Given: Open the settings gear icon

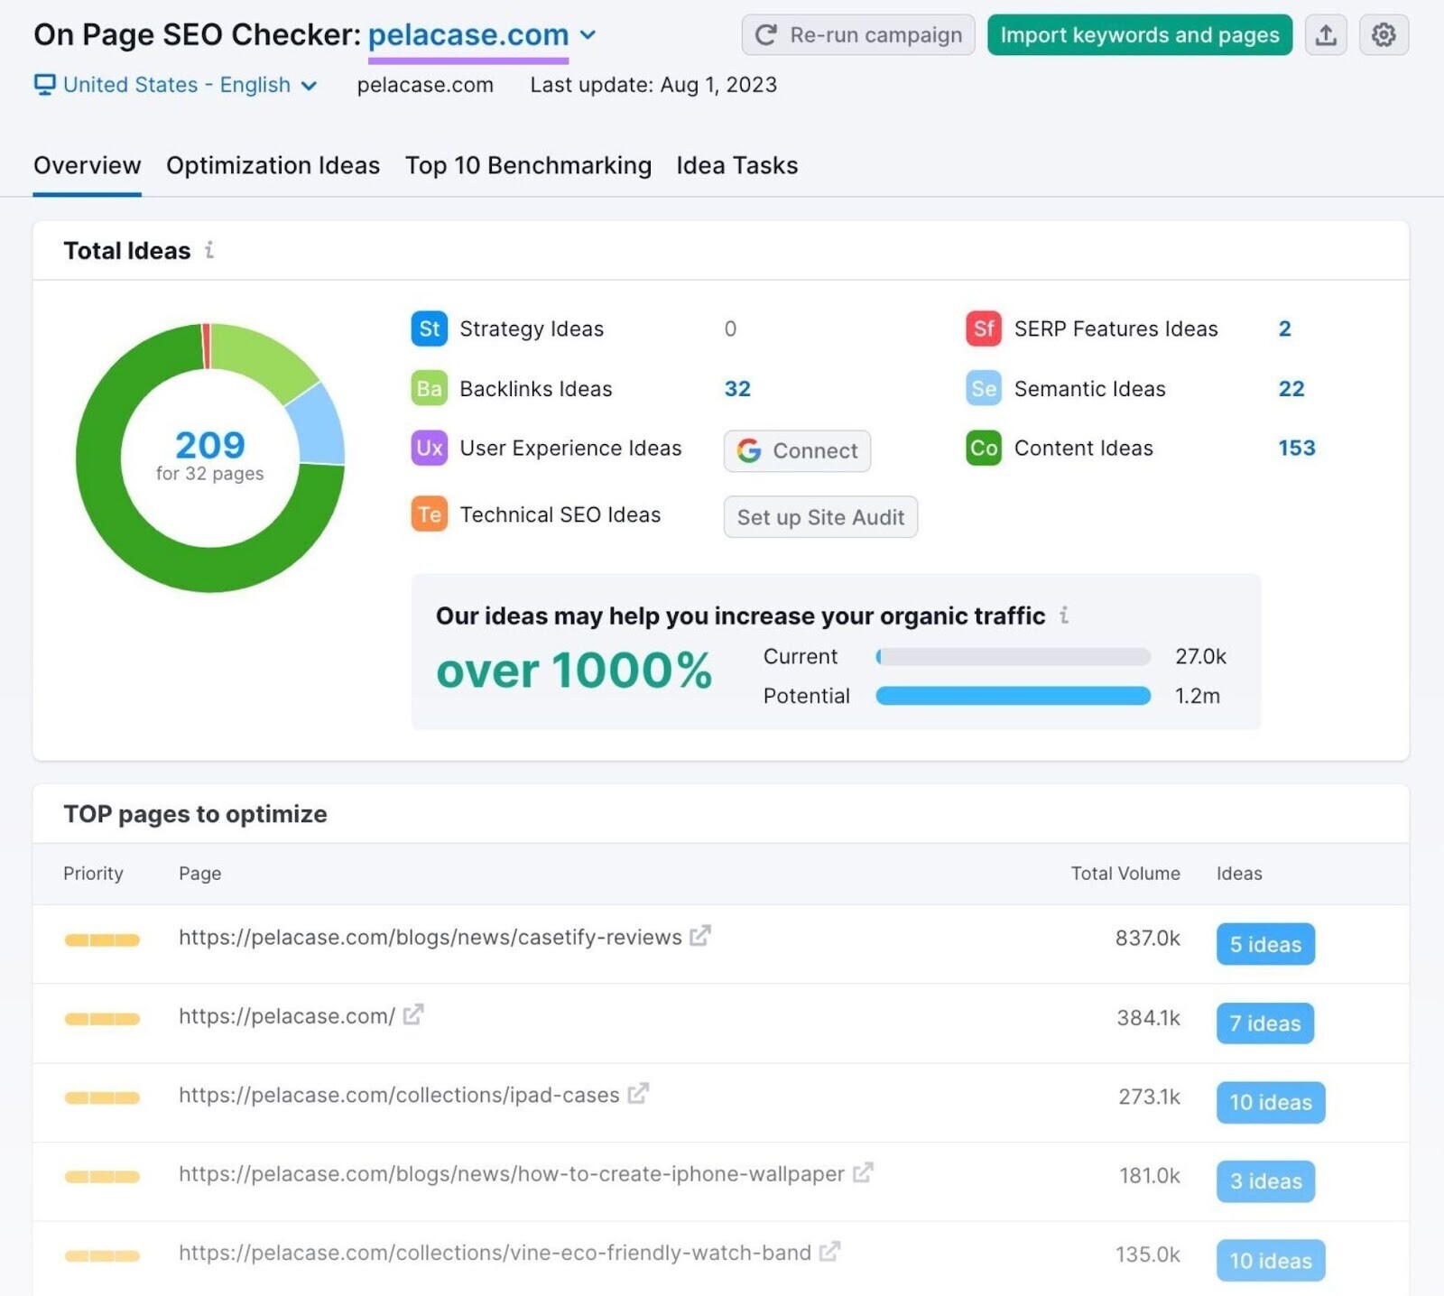Looking at the screenshot, I should pos(1384,35).
